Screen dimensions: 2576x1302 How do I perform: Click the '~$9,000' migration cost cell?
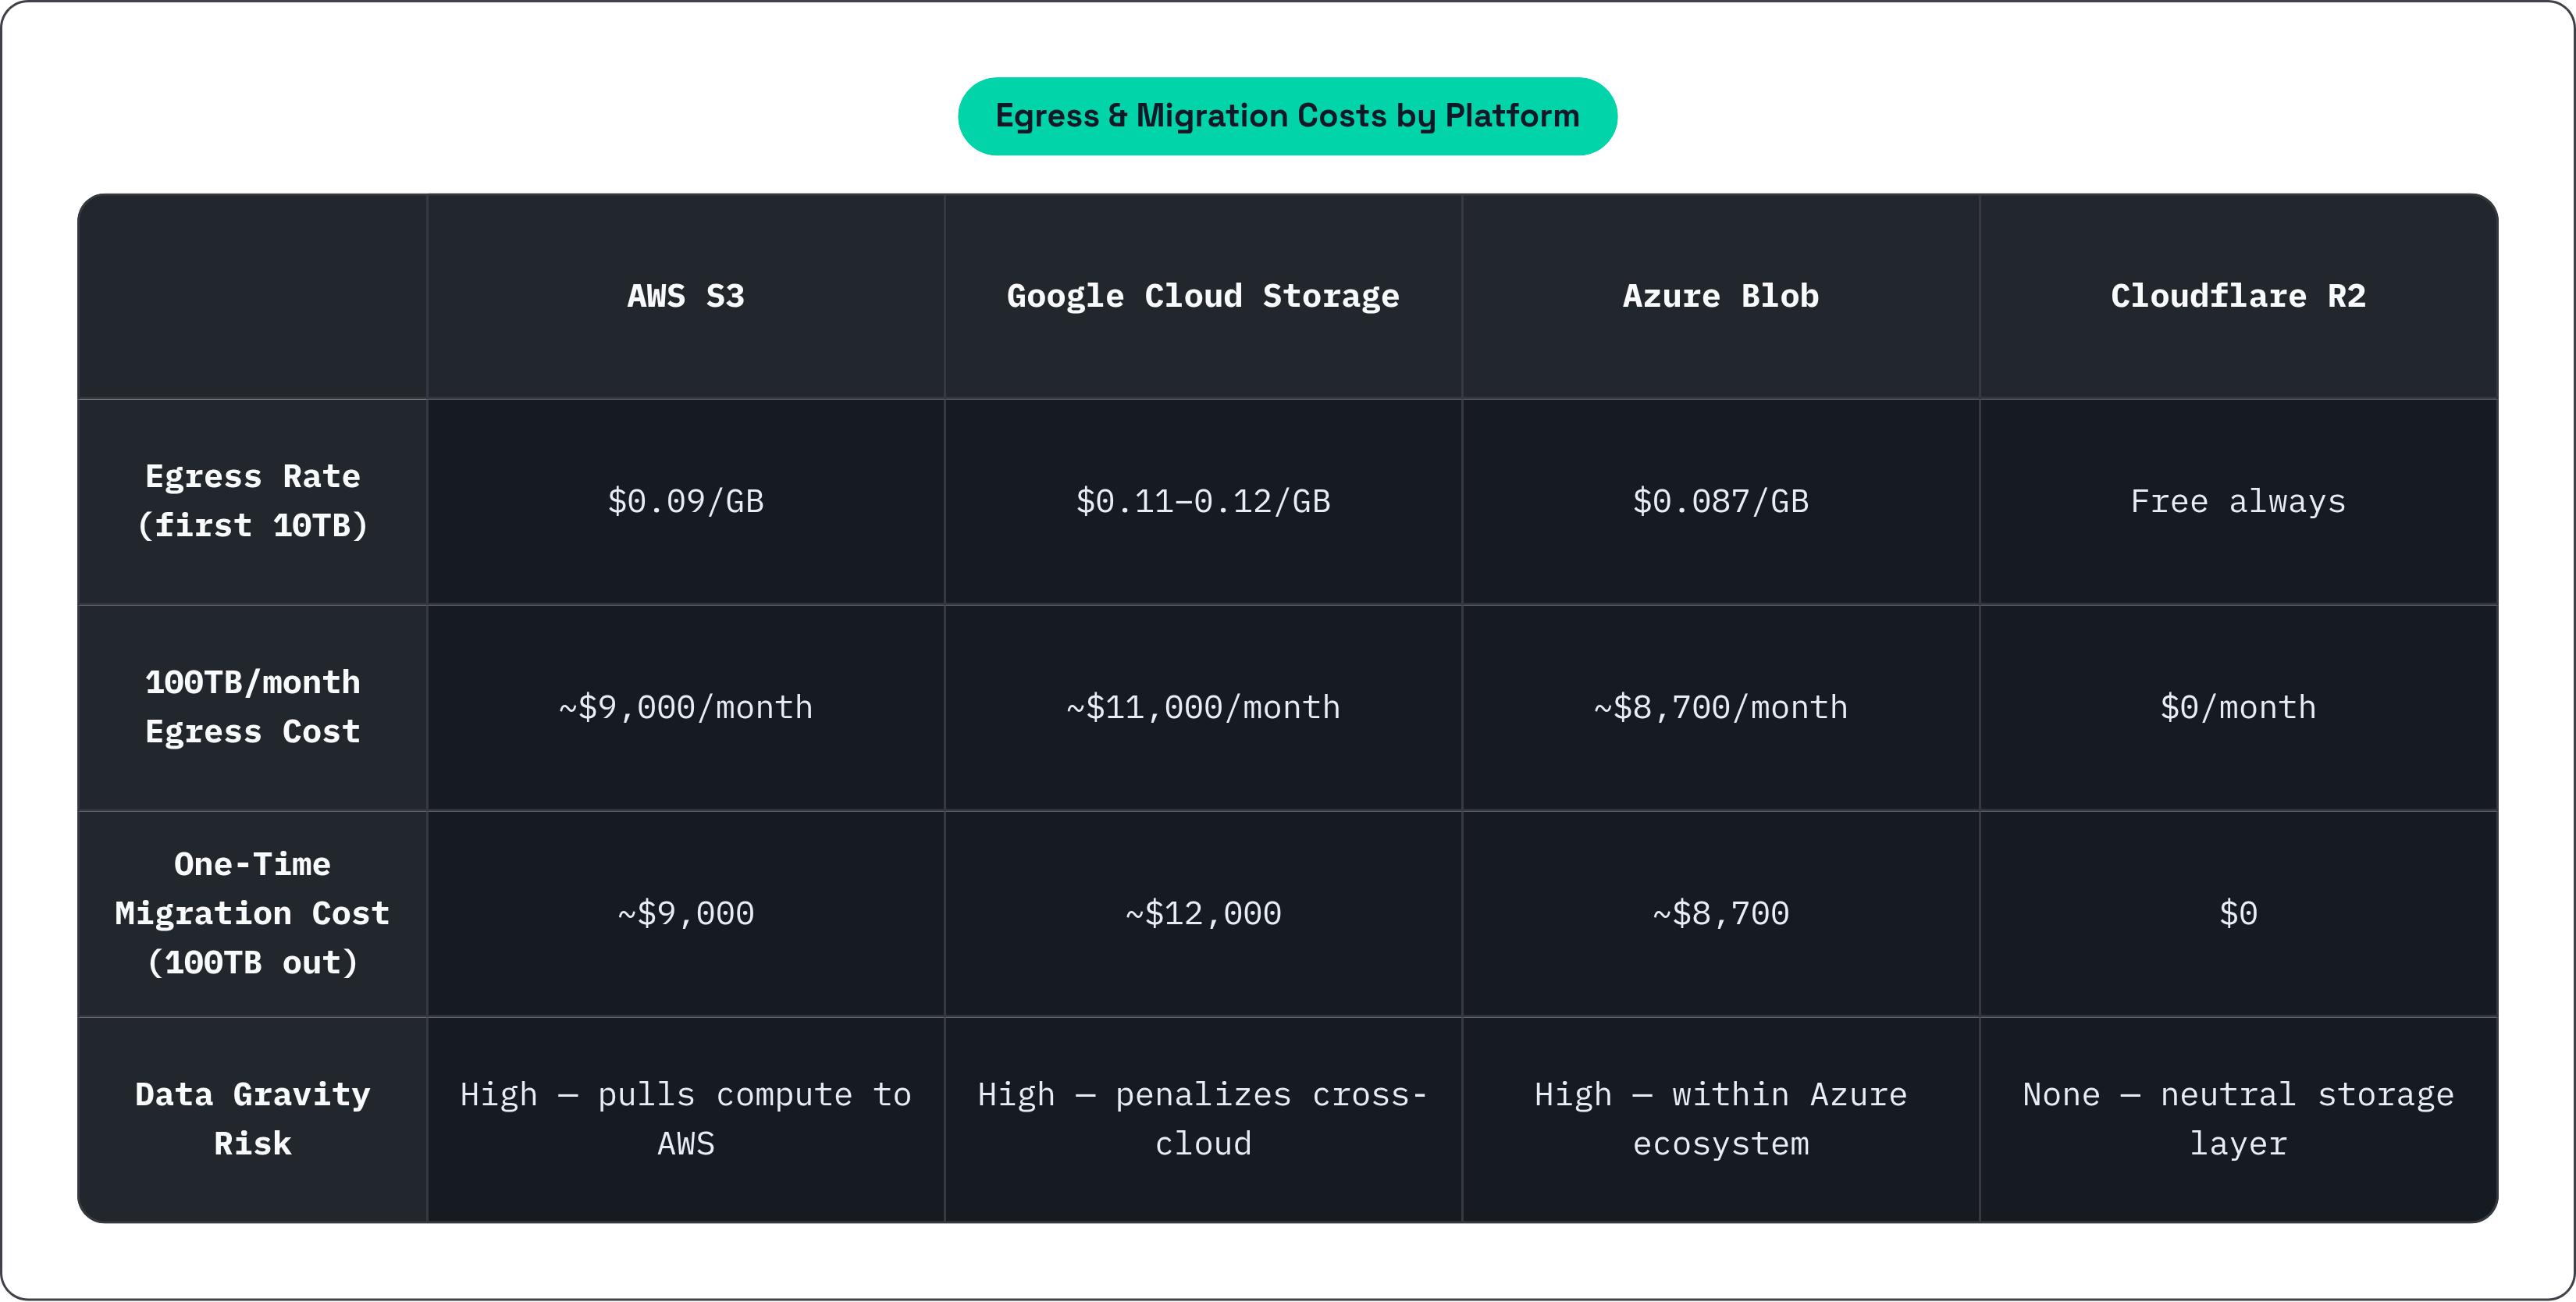tap(686, 913)
